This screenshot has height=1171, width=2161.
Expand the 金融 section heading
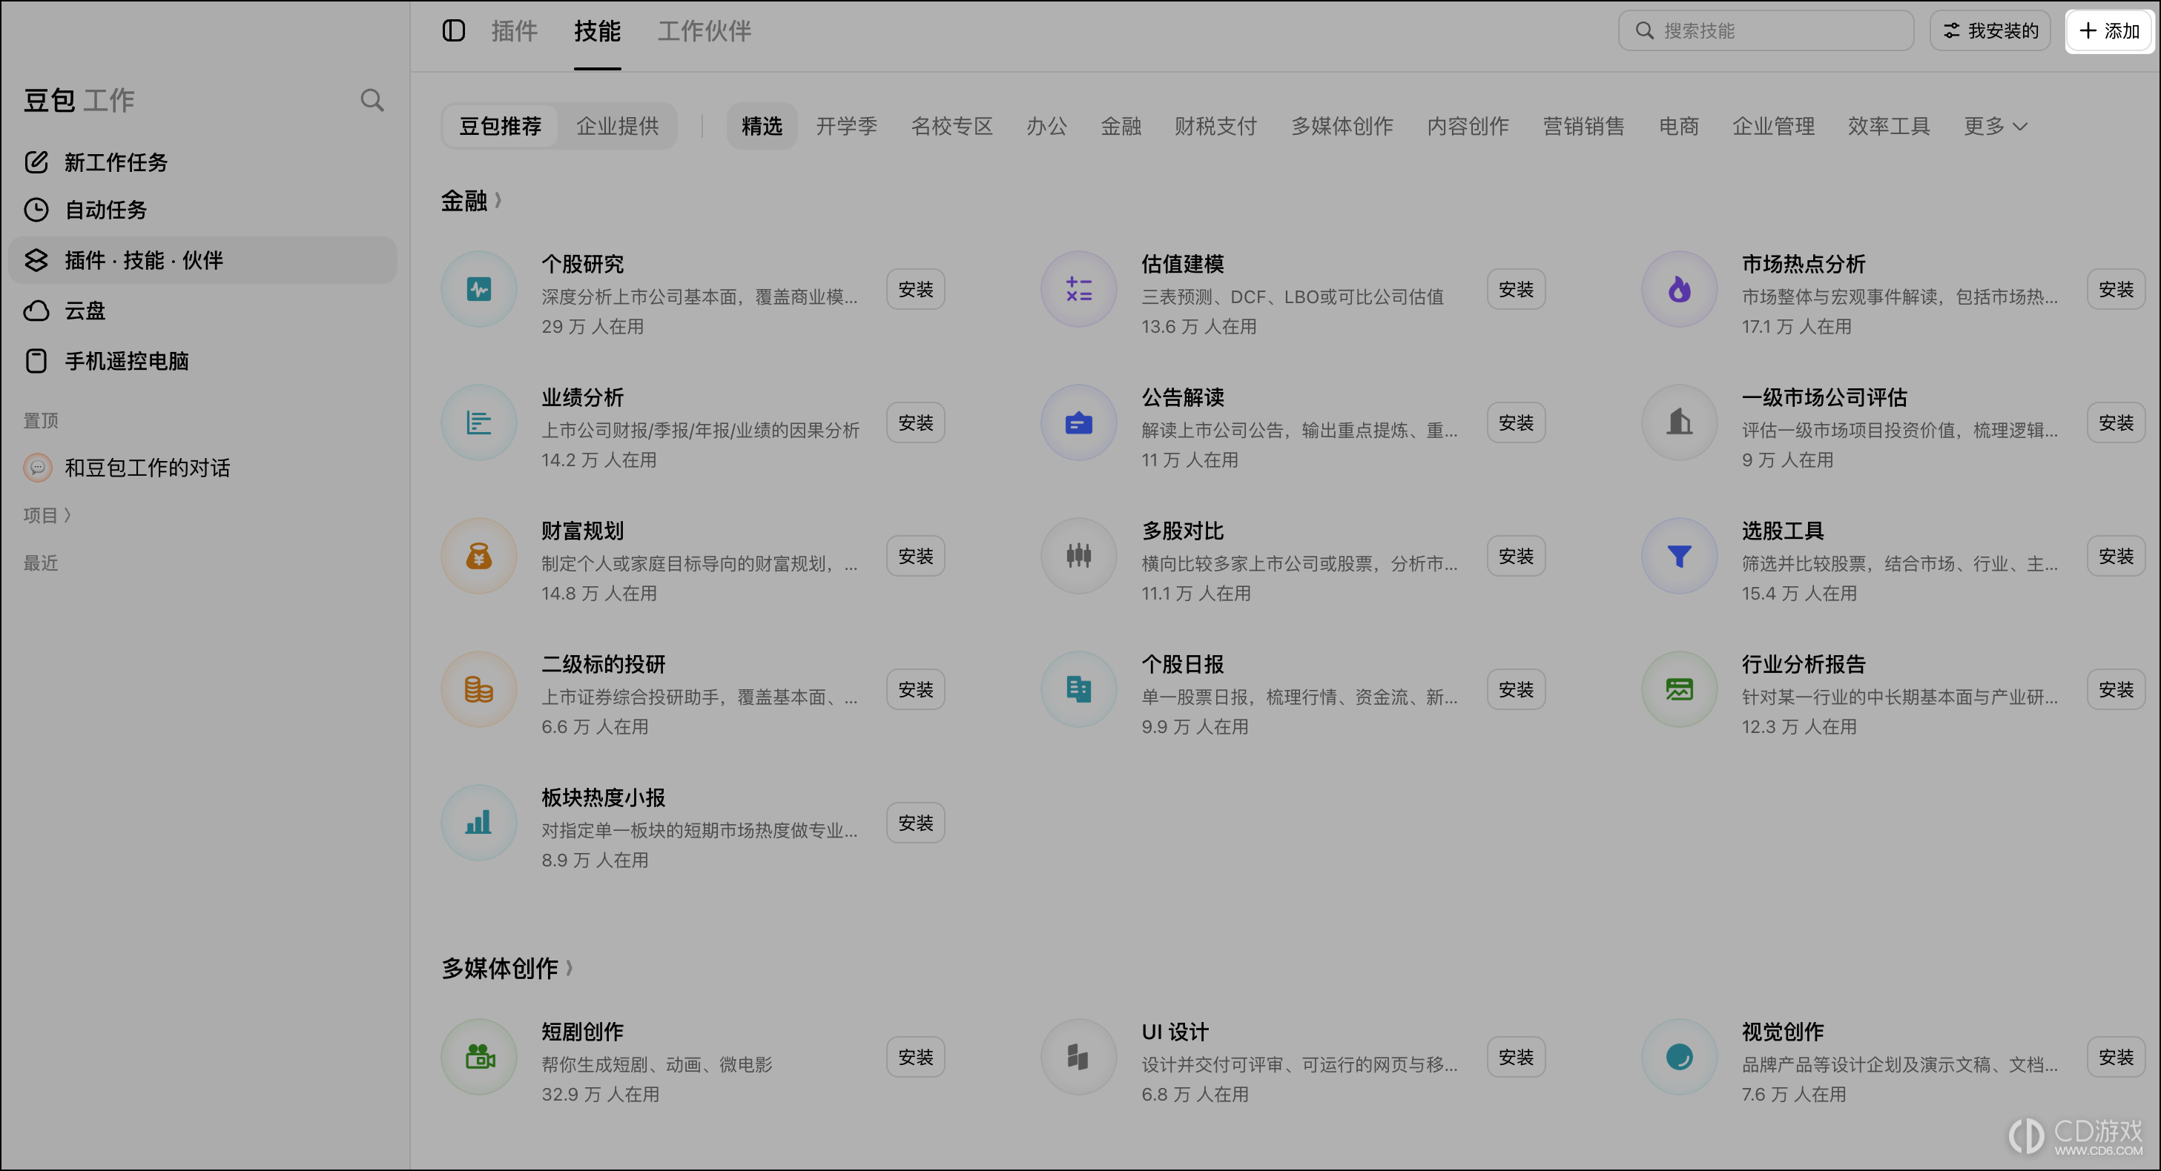[472, 200]
